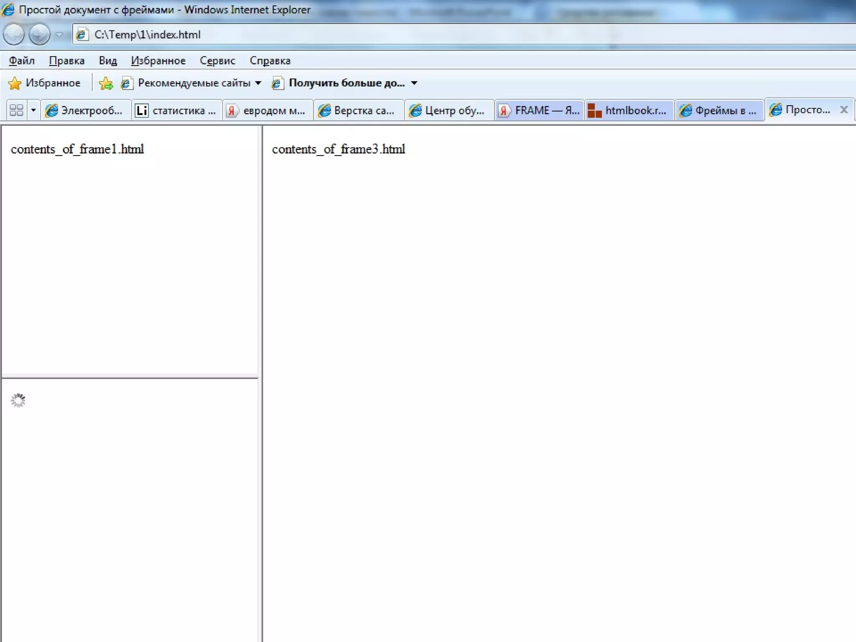The height and width of the screenshot is (642, 856).
Task: Switch to the htmlbook.r... tab
Action: 629,110
